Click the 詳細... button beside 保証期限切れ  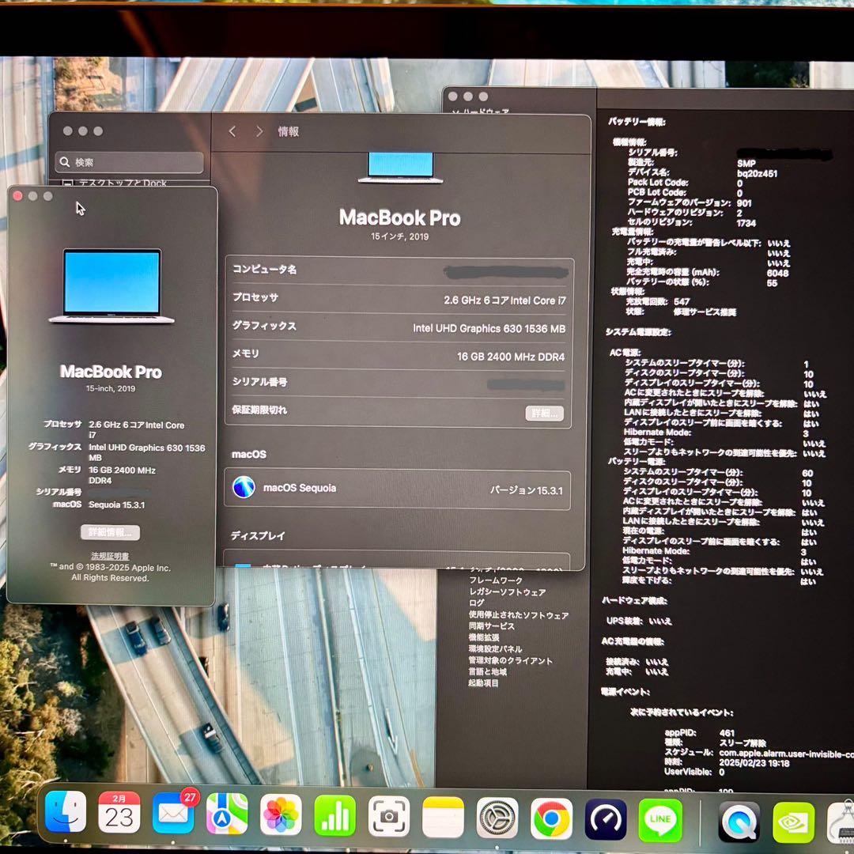pyautogui.click(x=544, y=413)
